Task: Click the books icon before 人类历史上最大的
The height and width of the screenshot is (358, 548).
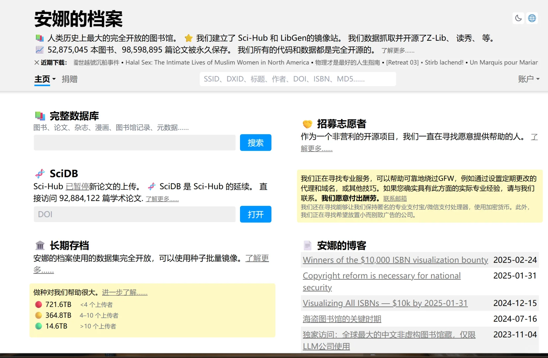Action: [x=39, y=38]
